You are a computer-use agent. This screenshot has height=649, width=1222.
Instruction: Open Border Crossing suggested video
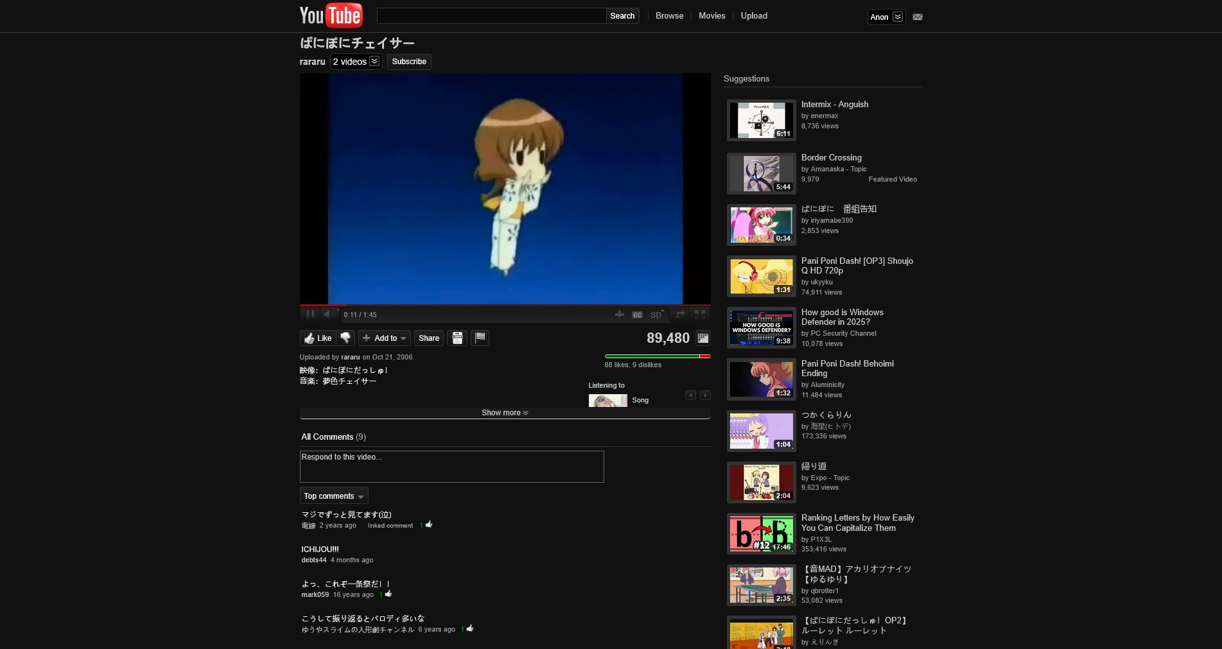click(831, 157)
